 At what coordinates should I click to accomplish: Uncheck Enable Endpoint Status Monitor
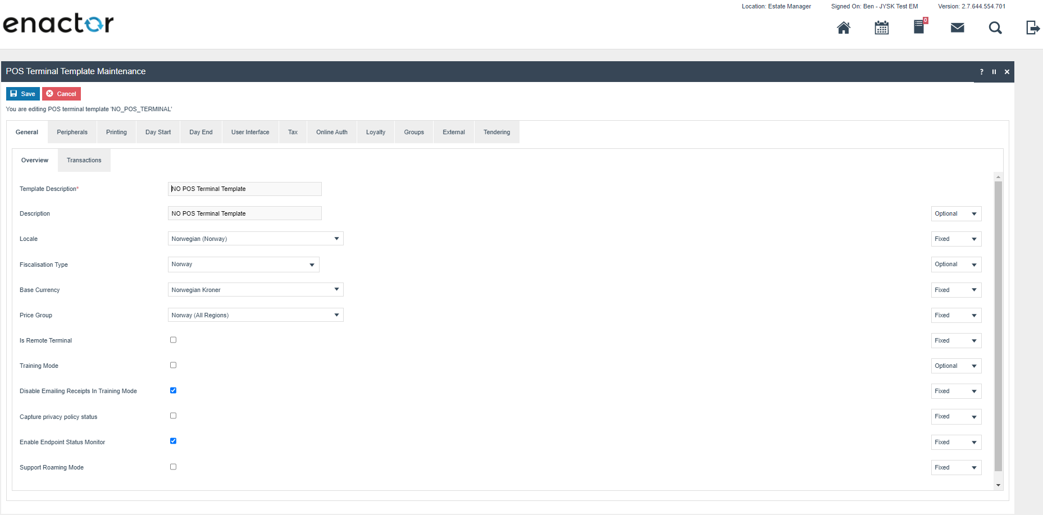[173, 441]
